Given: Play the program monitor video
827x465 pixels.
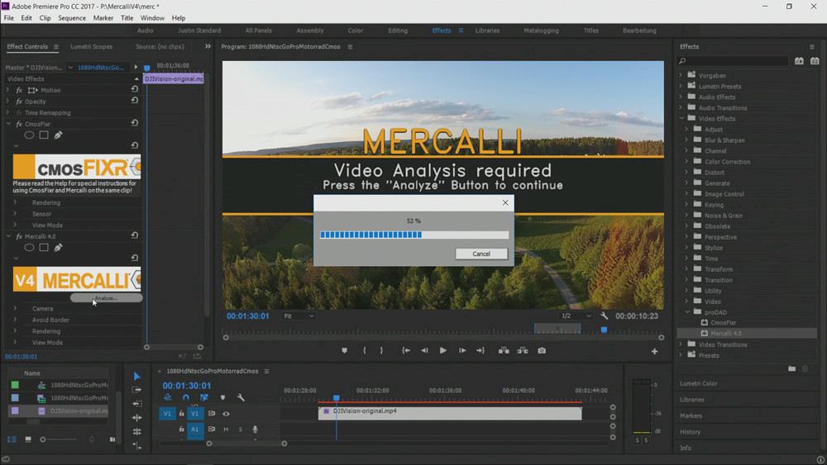Looking at the screenshot, I should tap(443, 350).
